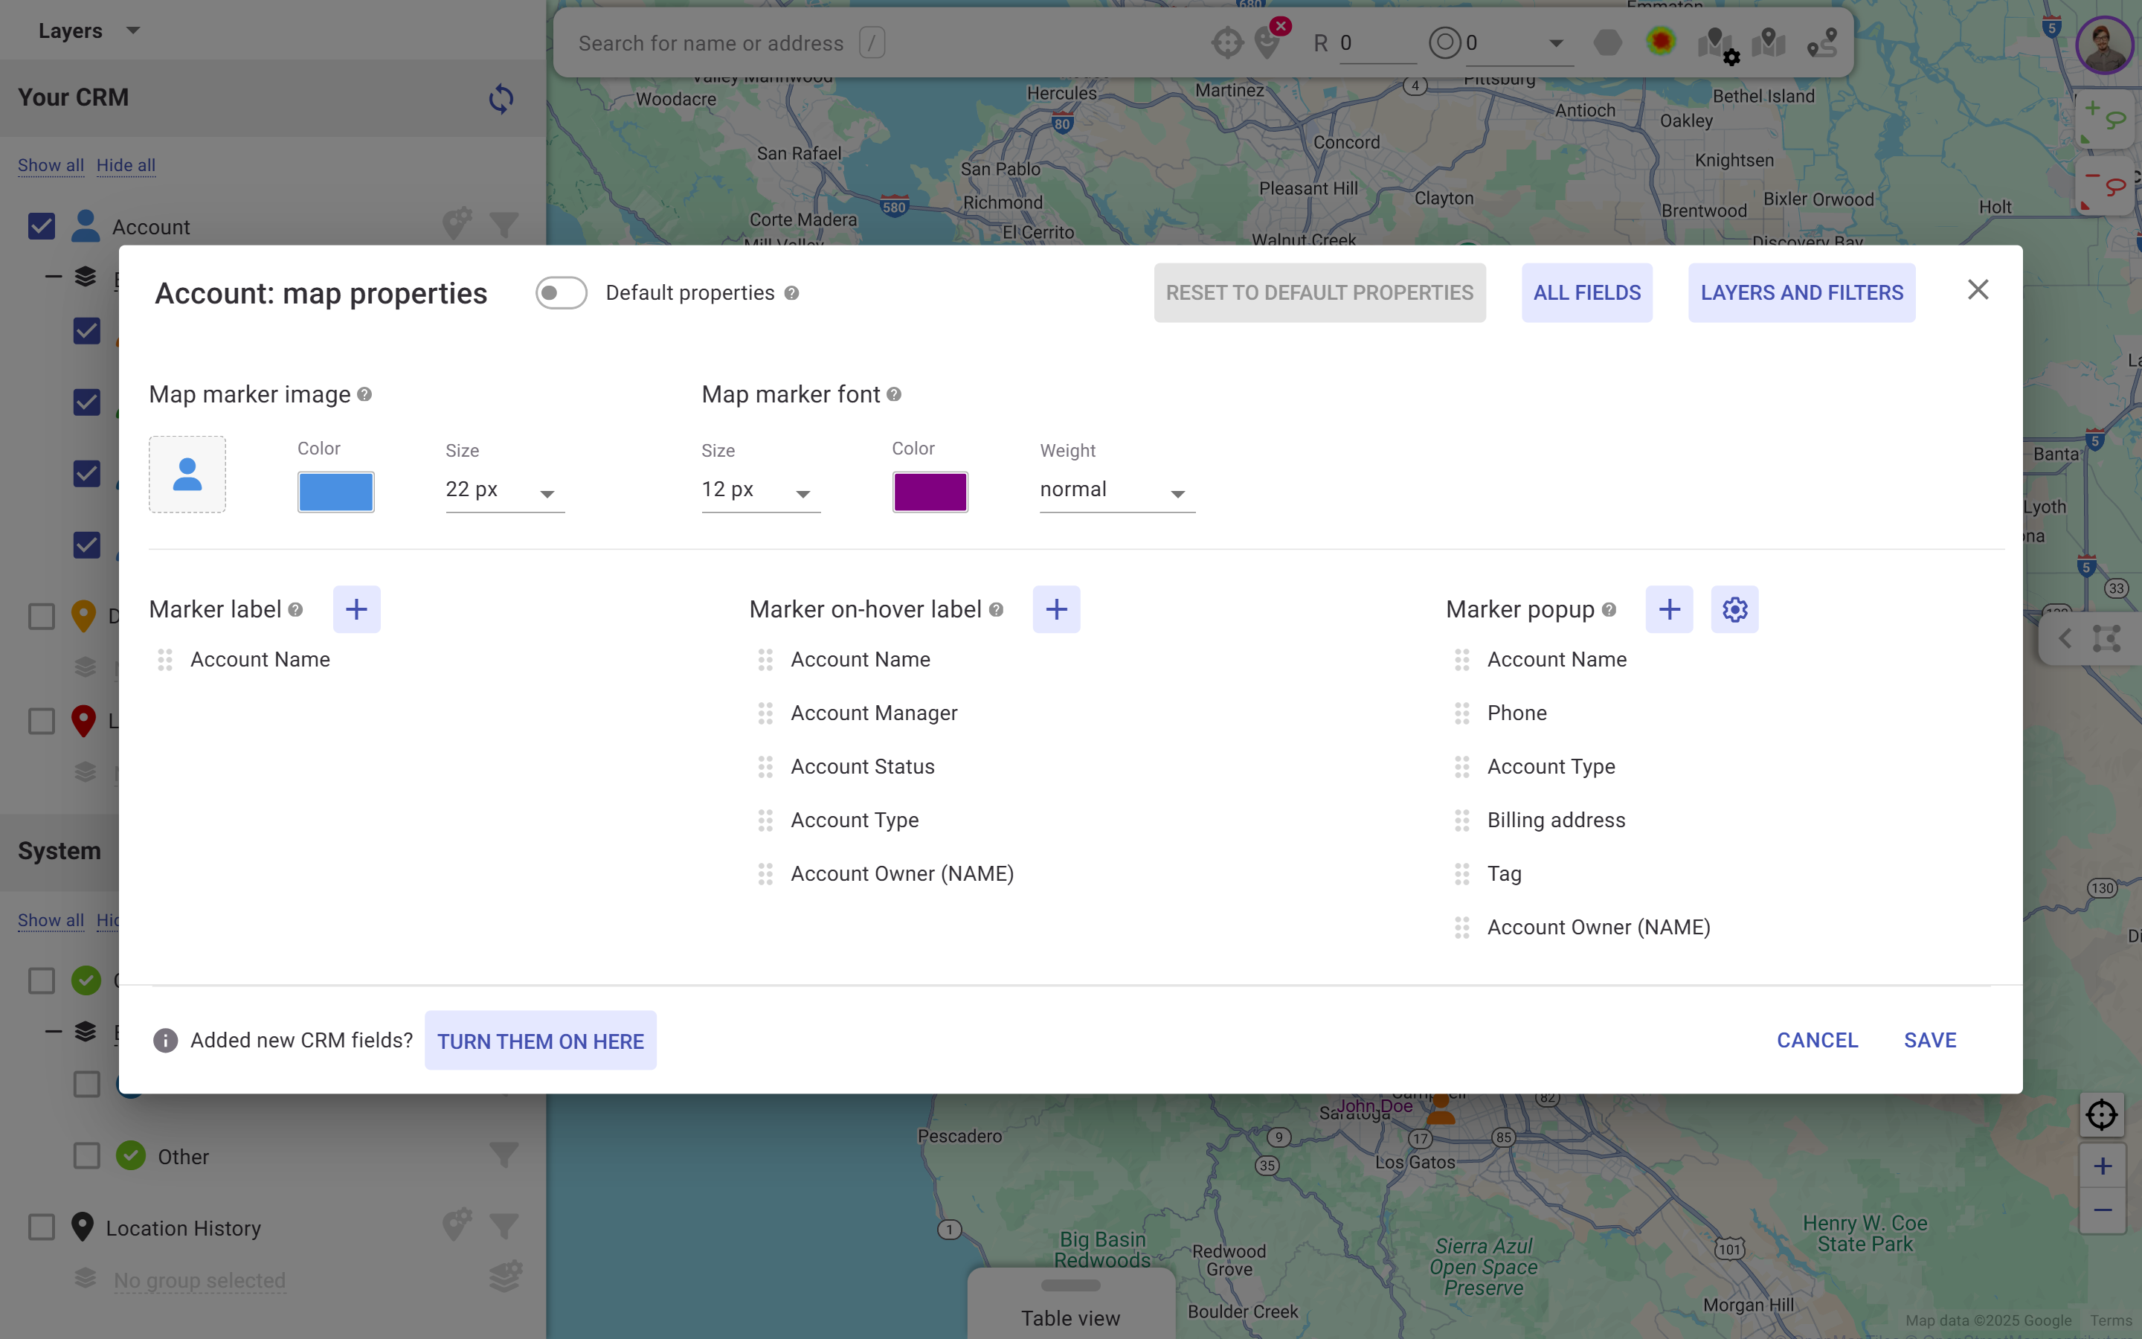Click the LAYERS AND FILTERS button
The width and height of the screenshot is (2142, 1339).
pos(1801,292)
